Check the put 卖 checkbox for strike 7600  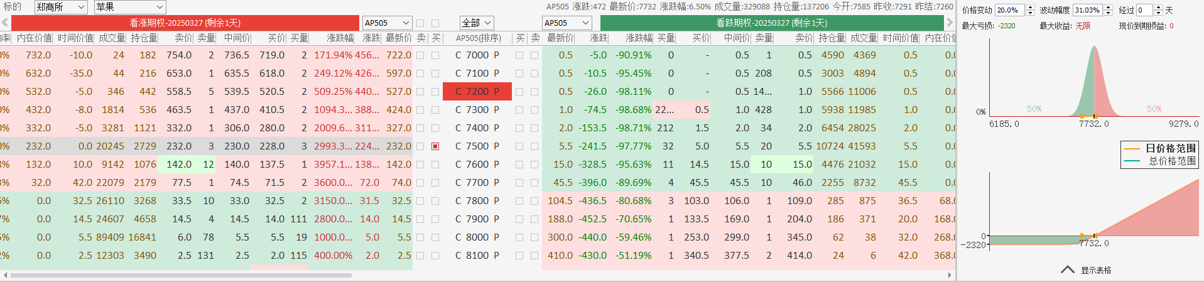pos(534,165)
